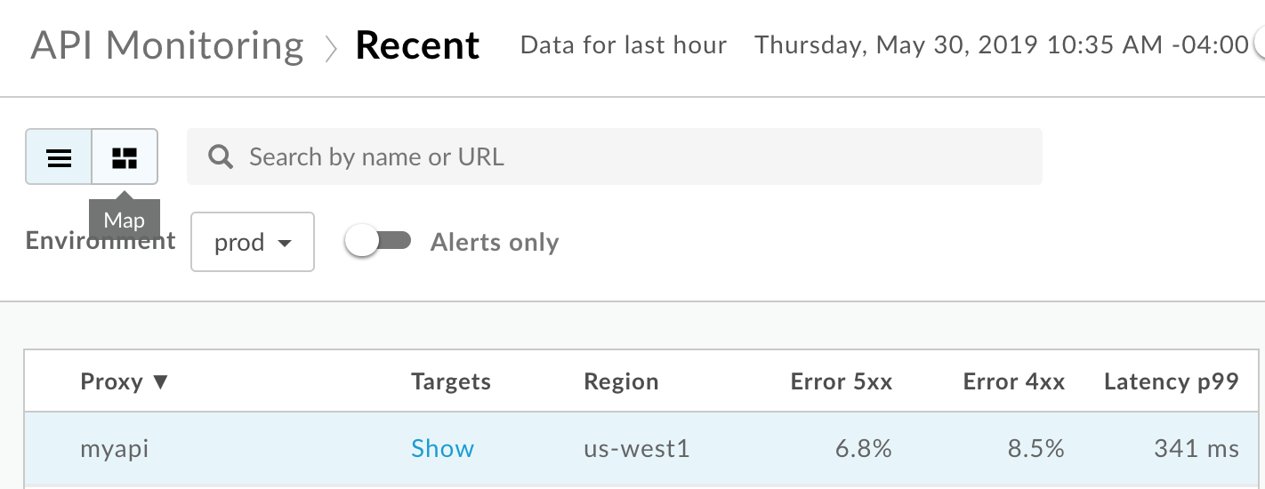Click Show targets link for myapi
Screen dimensions: 1265x489
442,449
